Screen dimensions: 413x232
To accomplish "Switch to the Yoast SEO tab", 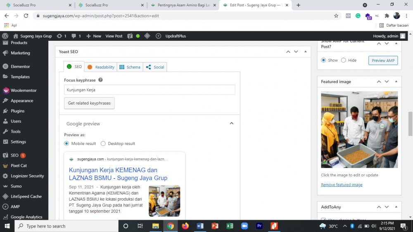I will click(x=74, y=67).
